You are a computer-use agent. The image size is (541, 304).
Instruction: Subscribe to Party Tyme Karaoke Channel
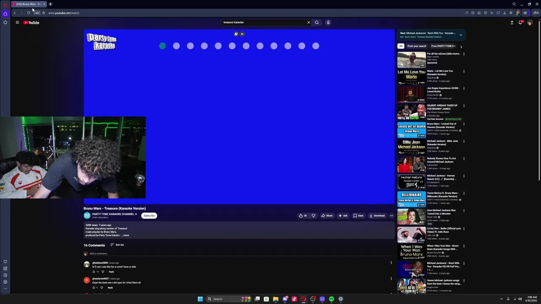click(149, 216)
